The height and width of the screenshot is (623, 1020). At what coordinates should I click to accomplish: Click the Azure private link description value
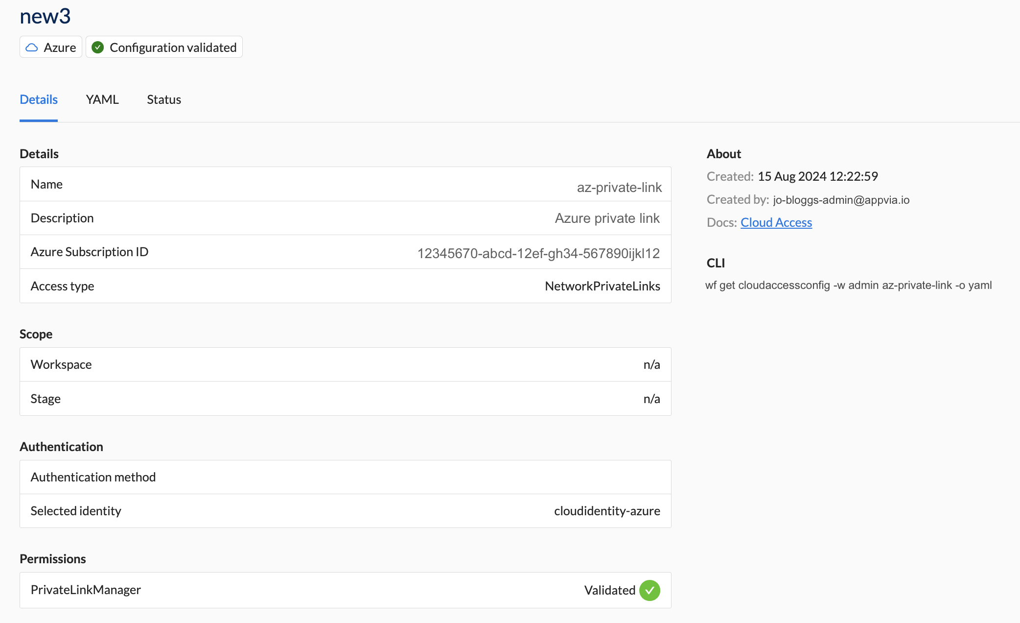(x=607, y=218)
